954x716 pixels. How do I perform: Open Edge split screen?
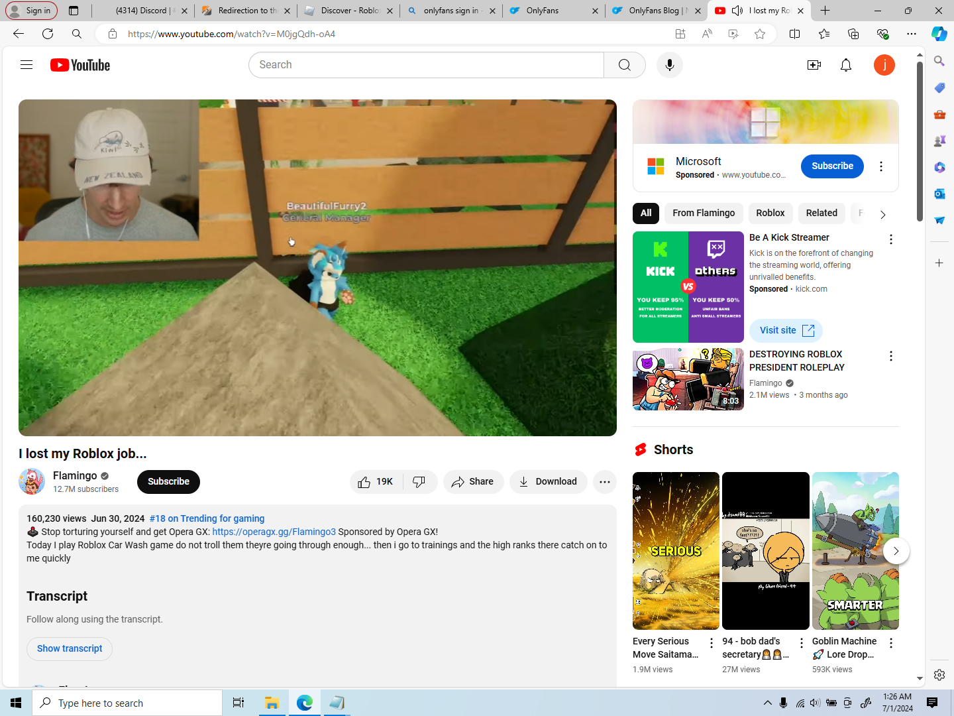coord(795,34)
